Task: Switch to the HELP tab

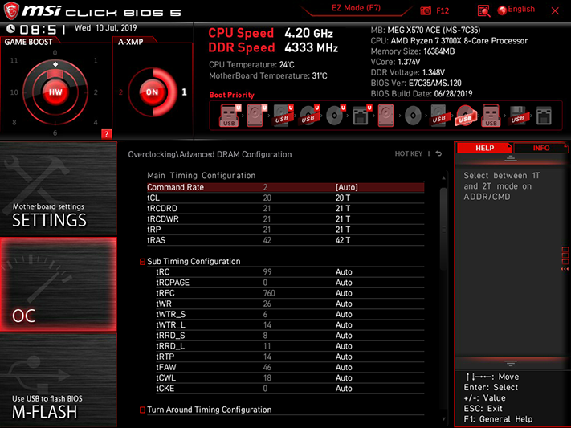Action: tap(484, 148)
